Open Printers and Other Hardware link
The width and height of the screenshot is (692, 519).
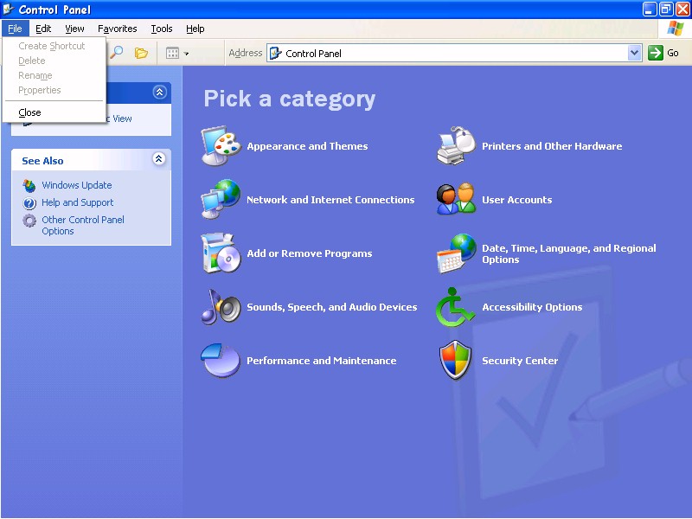pos(552,146)
